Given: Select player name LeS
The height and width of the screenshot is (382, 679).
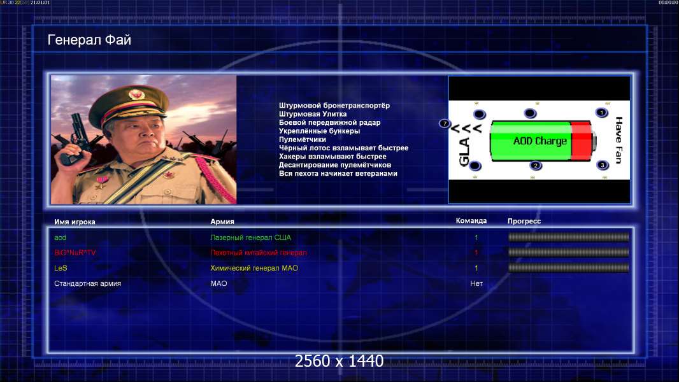Looking at the screenshot, I should click(61, 268).
